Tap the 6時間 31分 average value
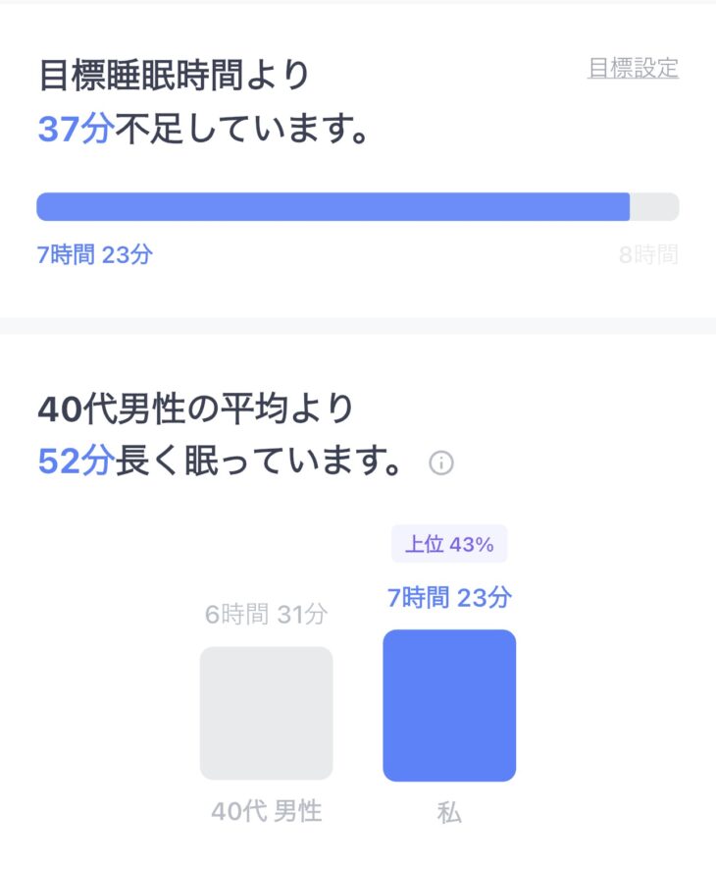Viewport: 716px width, 870px height. point(266,615)
